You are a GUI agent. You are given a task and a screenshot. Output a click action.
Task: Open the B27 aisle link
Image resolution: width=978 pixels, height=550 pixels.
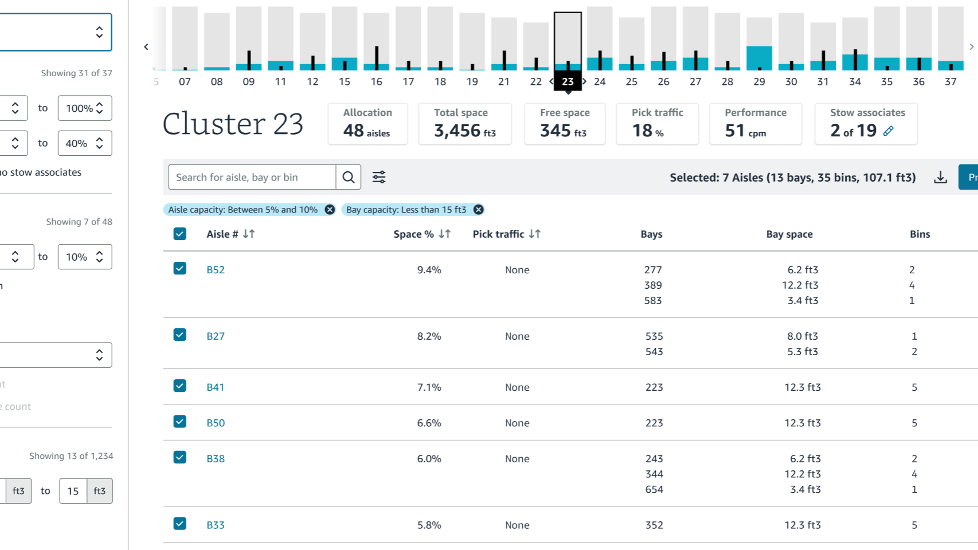coord(216,336)
